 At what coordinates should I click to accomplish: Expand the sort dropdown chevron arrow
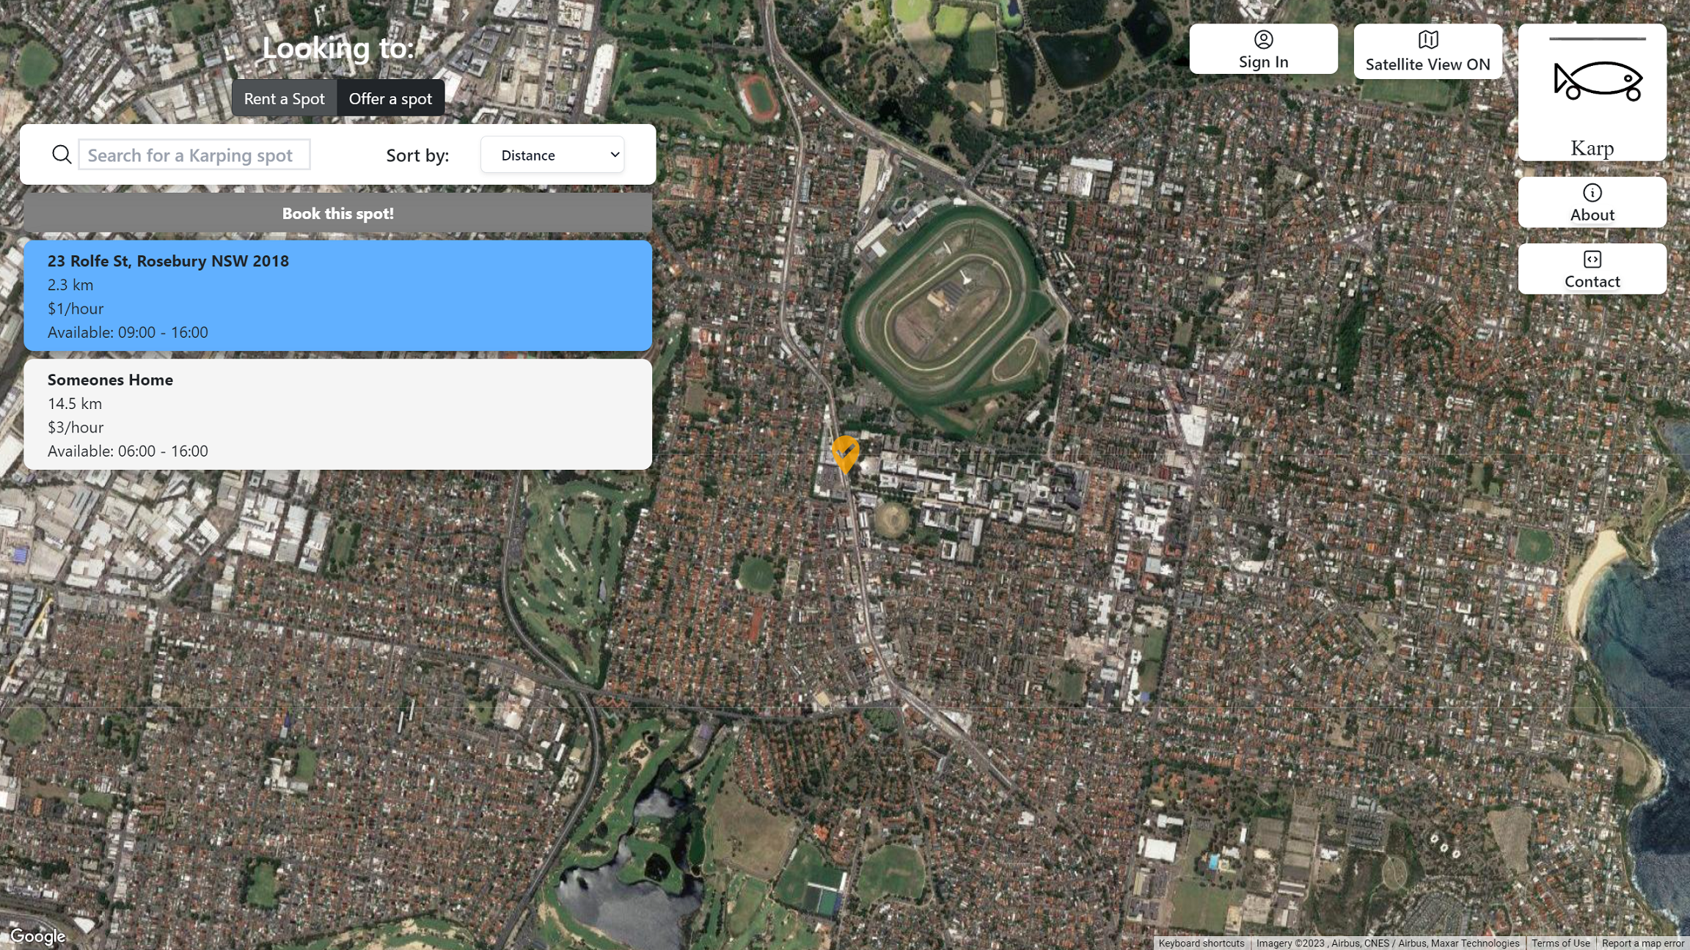point(615,155)
